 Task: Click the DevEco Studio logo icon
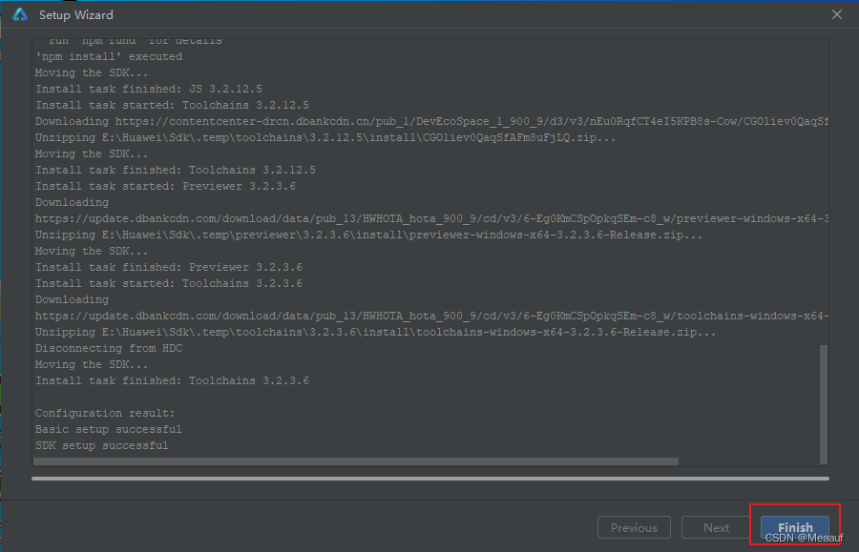click(20, 14)
